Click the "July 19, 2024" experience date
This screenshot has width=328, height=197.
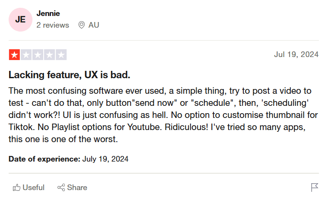point(105,159)
